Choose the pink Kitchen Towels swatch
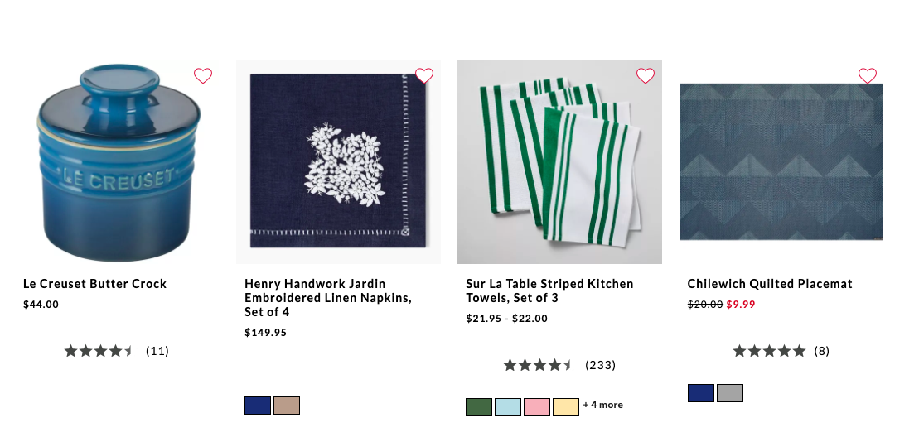 [x=537, y=407]
